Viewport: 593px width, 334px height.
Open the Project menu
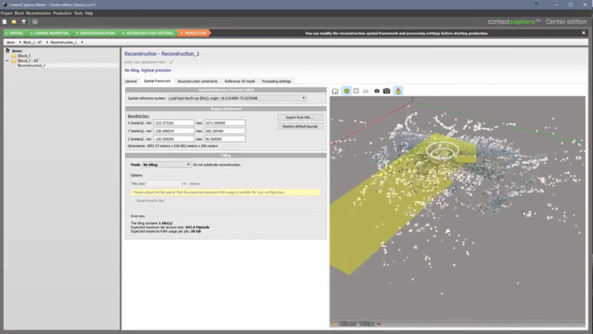click(6, 13)
